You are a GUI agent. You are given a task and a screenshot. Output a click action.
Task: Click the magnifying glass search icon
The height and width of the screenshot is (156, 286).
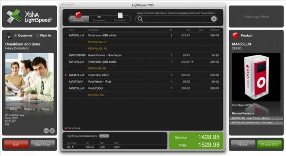pos(140,19)
